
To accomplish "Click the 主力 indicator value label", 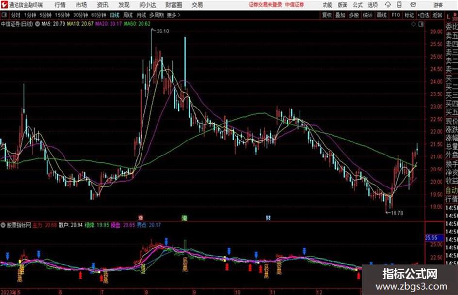I will (x=45, y=225).
